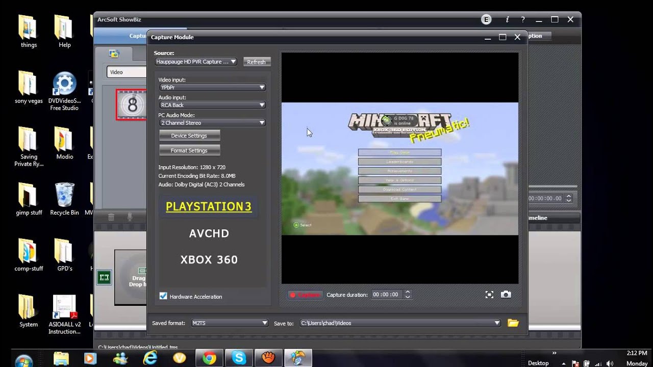The image size is (653, 367).
Task: Click the taskbar volume speaker icon
Action: (611, 363)
